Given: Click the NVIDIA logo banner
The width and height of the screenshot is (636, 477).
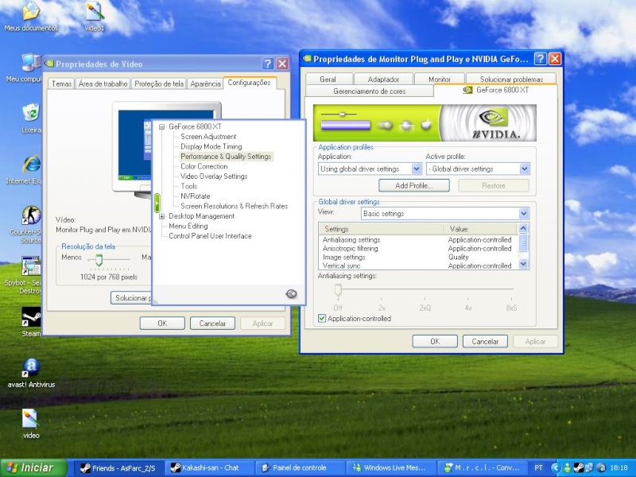Looking at the screenshot, I should (425, 123).
